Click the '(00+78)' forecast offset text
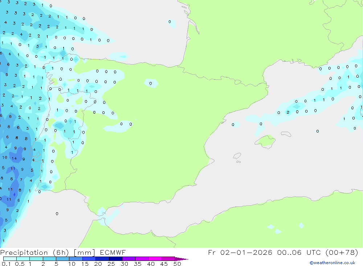The height and width of the screenshot is (266, 363). tap(342, 252)
